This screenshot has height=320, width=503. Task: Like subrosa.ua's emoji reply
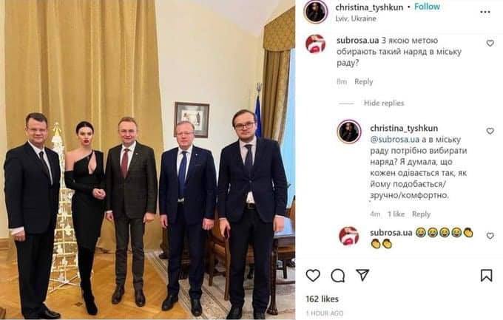tap(490, 236)
